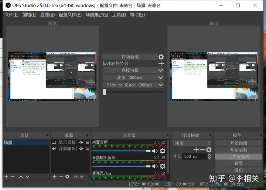The width and height of the screenshot is (266, 190).
Task: Open the 场景集合(S) menu
Action: coord(97,15)
